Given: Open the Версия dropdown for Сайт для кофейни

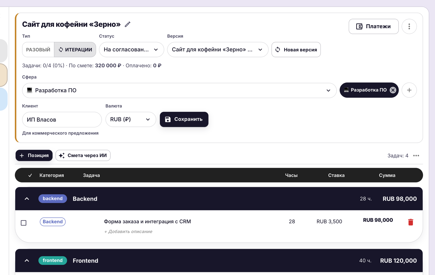Looking at the screenshot, I should click(217, 50).
